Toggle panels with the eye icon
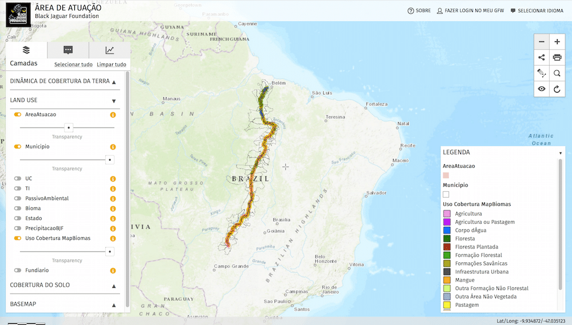The width and height of the screenshot is (572, 325). pos(542,89)
